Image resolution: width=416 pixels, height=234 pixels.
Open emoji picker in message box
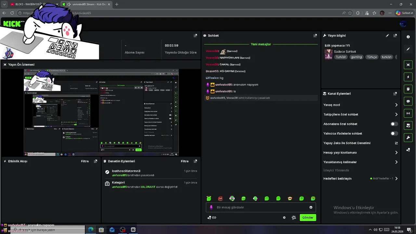click(x=311, y=207)
